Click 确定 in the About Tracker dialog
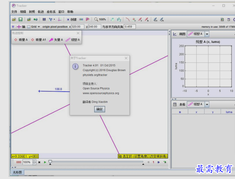The width and height of the screenshot is (235, 179). click(x=100, y=109)
